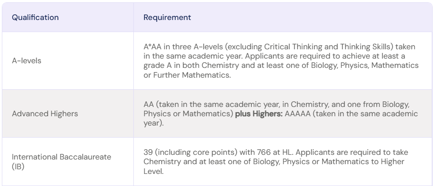This screenshot has width=435, height=186.
Task: Click the '(IB)' abbreviation text
Action: (18, 166)
